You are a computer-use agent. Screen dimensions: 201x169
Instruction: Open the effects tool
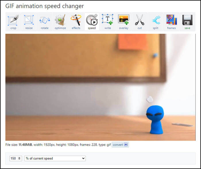[x=76, y=22]
